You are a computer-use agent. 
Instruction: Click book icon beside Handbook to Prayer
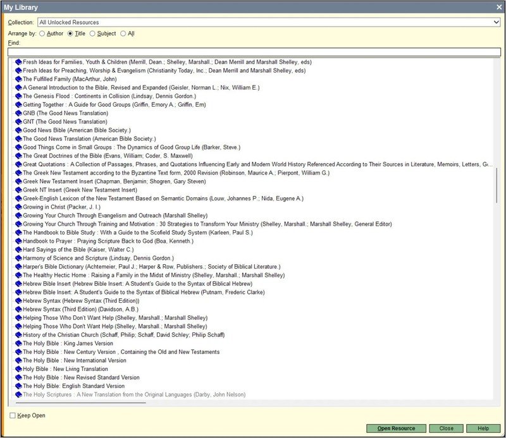coord(18,241)
